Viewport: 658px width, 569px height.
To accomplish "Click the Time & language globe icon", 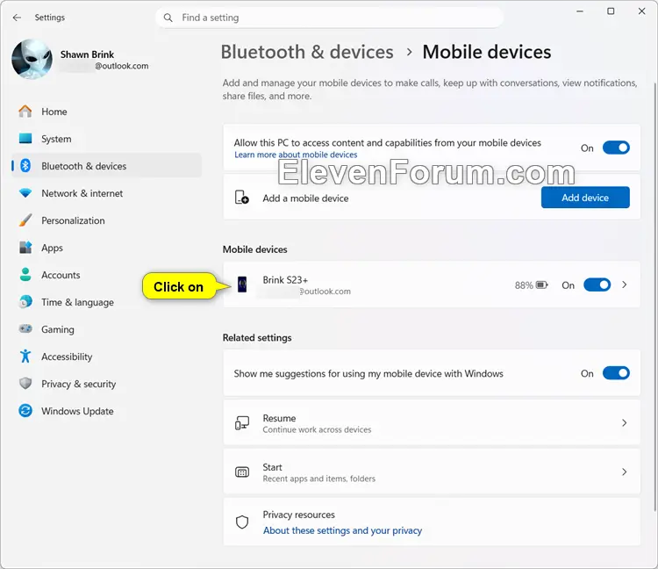I will (x=25, y=302).
